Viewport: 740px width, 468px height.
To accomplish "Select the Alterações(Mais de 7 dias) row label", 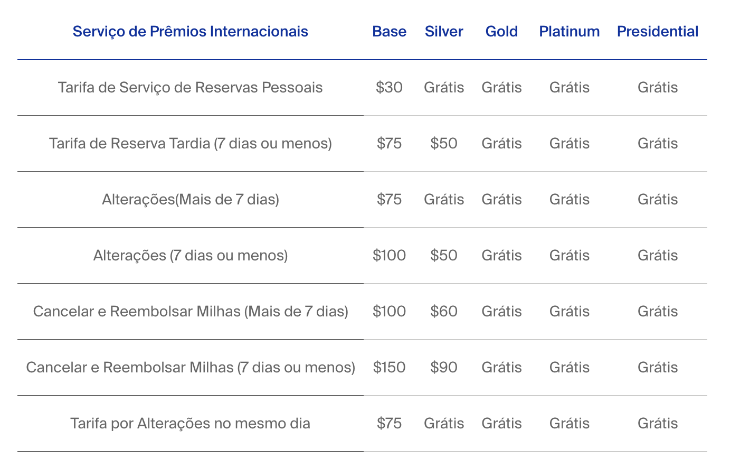I will pyautogui.click(x=190, y=200).
